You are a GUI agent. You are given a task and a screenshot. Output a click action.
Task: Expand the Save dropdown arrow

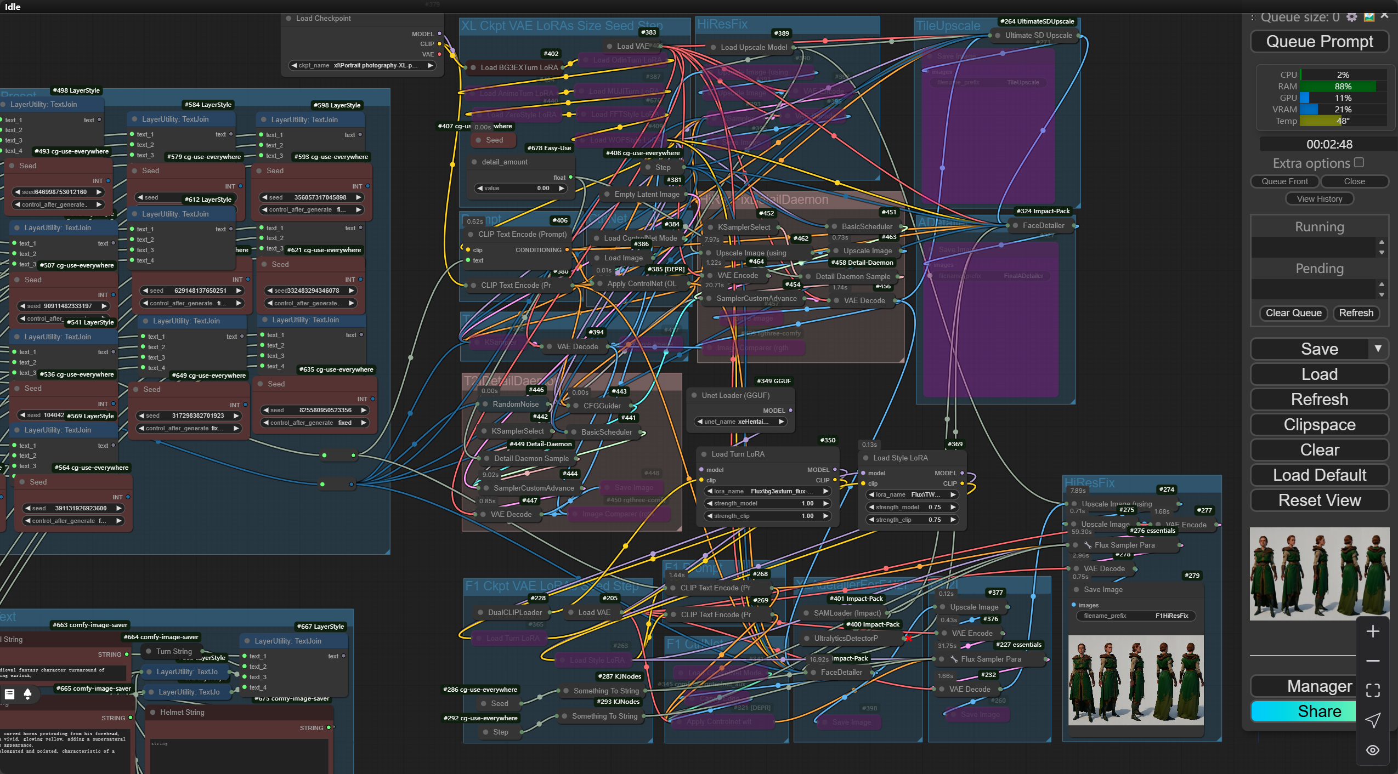click(x=1378, y=349)
